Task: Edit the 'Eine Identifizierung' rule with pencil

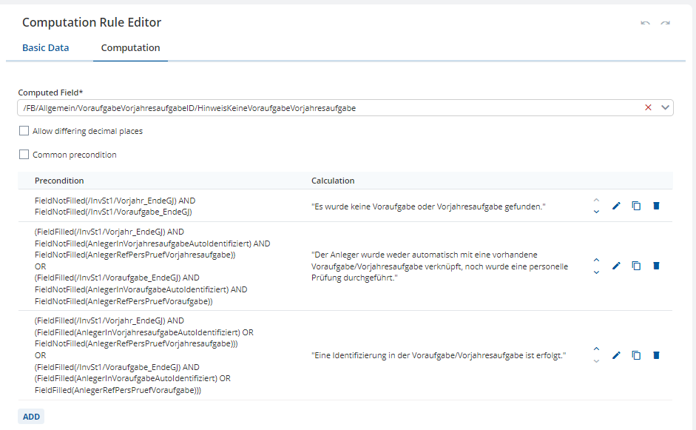Action: click(616, 355)
